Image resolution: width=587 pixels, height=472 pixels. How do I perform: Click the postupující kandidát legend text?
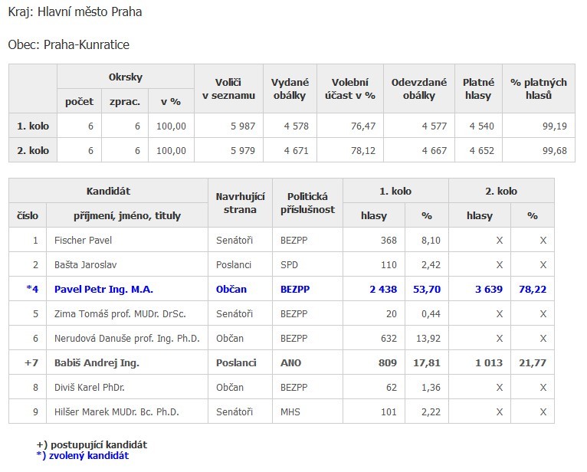click(92, 444)
